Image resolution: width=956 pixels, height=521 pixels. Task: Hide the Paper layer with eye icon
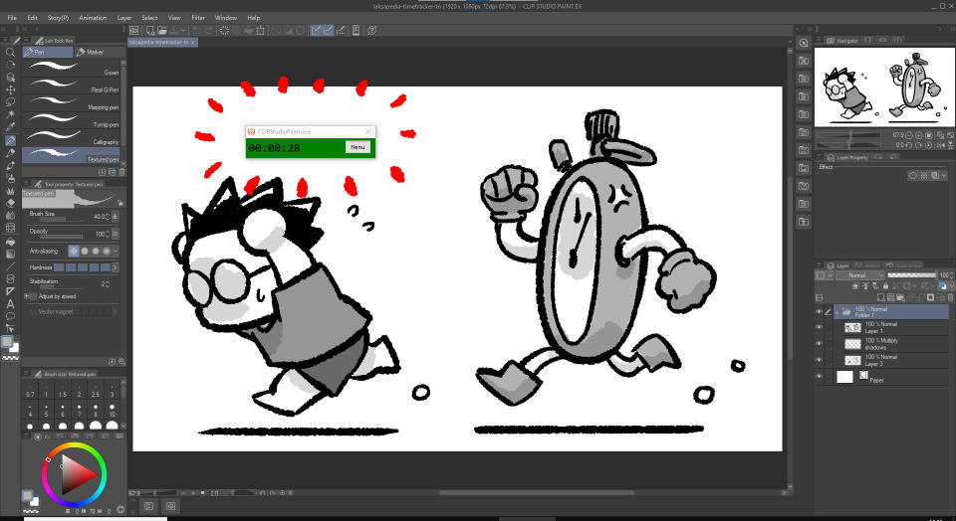[819, 377]
